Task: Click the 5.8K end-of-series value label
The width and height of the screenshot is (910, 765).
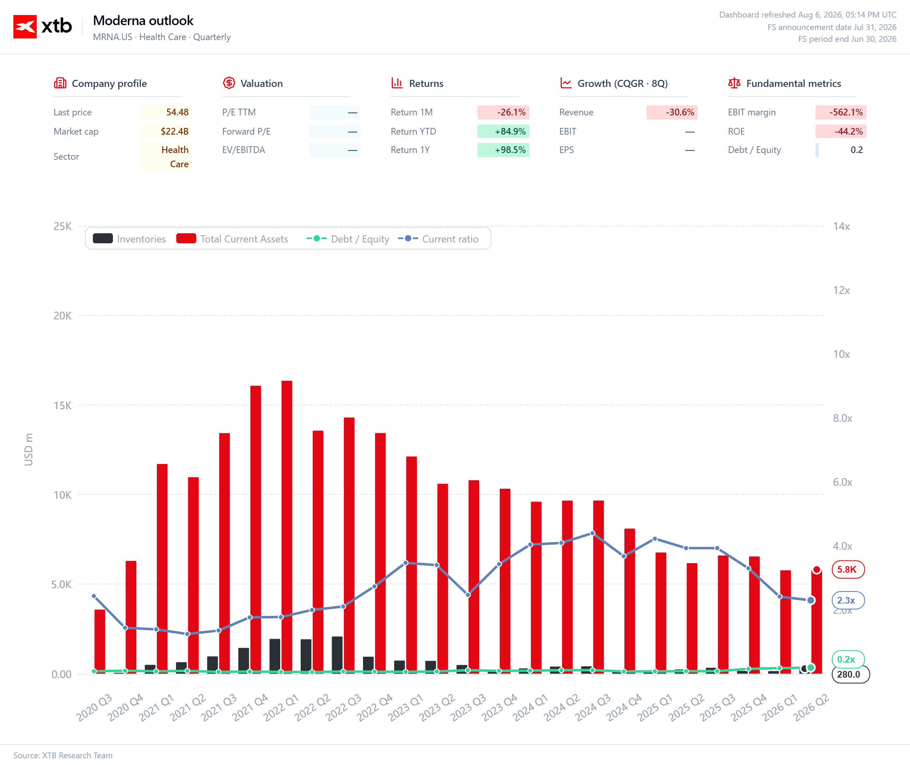Action: point(848,569)
